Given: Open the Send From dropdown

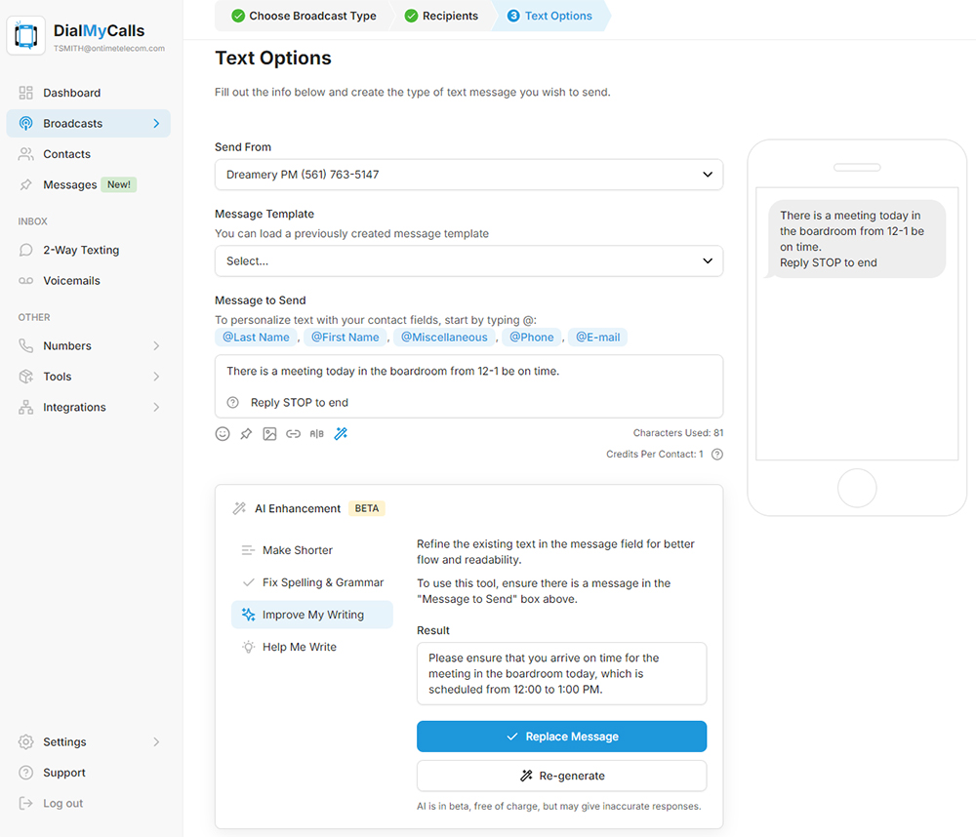Looking at the screenshot, I should click(468, 175).
